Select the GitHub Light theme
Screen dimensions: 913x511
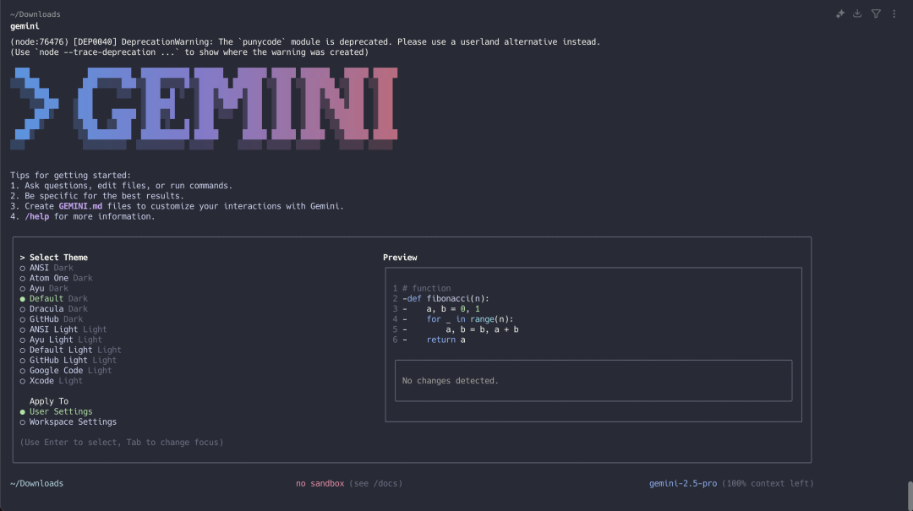tap(68, 361)
